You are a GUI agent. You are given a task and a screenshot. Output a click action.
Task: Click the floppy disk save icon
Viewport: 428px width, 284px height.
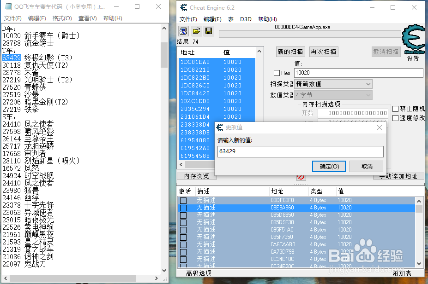pos(209,31)
